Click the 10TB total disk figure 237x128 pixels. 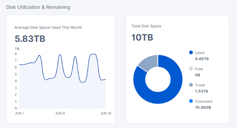point(142,37)
